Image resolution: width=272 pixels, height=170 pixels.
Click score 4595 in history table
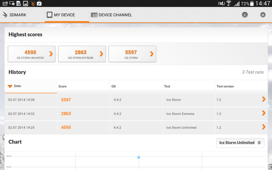pyautogui.click(x=66, y=128)
